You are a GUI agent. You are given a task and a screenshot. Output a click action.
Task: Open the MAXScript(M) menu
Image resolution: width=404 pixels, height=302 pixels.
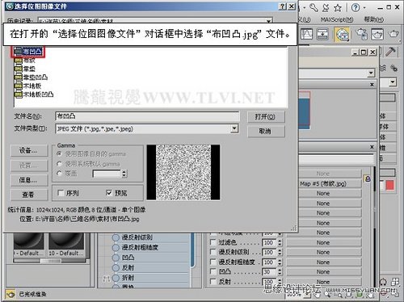coord(337,19)
